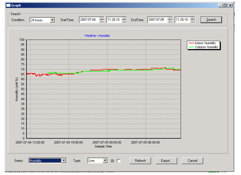
Task: Click the 100 value on humidity axis
Action: click(x=22, y=40)
